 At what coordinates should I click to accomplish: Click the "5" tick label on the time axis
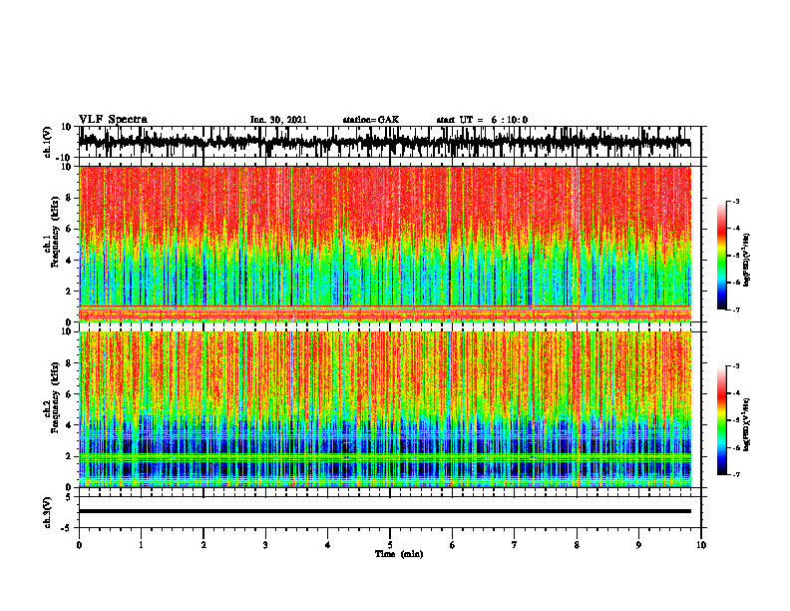(390, 545)
